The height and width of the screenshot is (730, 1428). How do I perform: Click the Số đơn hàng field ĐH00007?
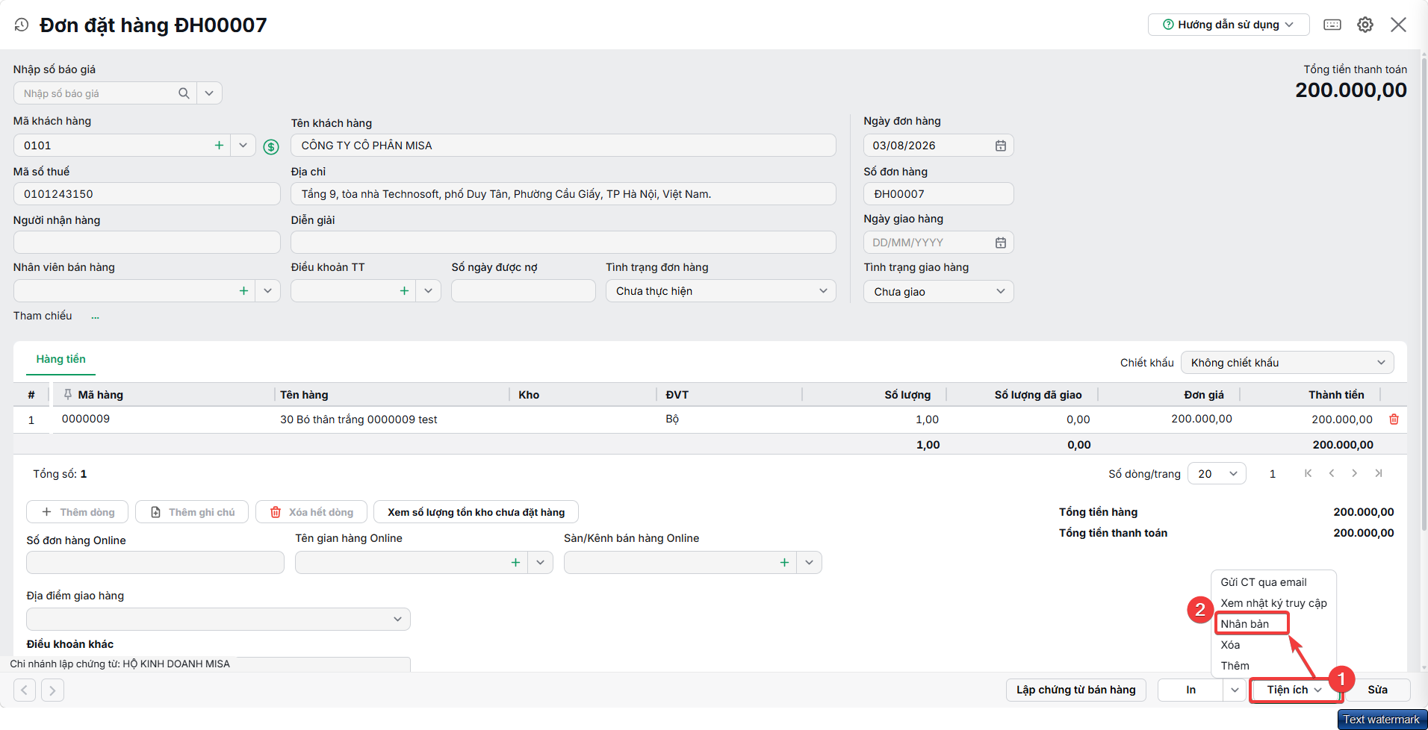(x=939, y=194)
